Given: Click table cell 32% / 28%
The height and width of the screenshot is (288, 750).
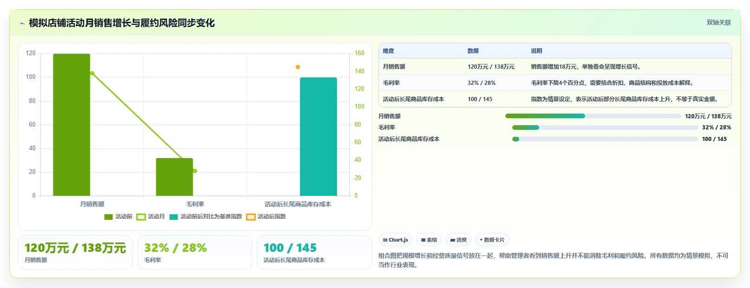Looking at the screenshot, I should 481,83.
